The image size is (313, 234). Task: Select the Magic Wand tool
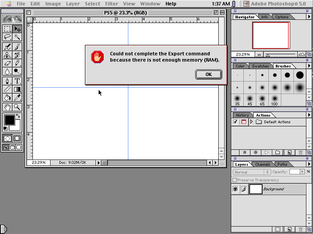click(17, 37)
